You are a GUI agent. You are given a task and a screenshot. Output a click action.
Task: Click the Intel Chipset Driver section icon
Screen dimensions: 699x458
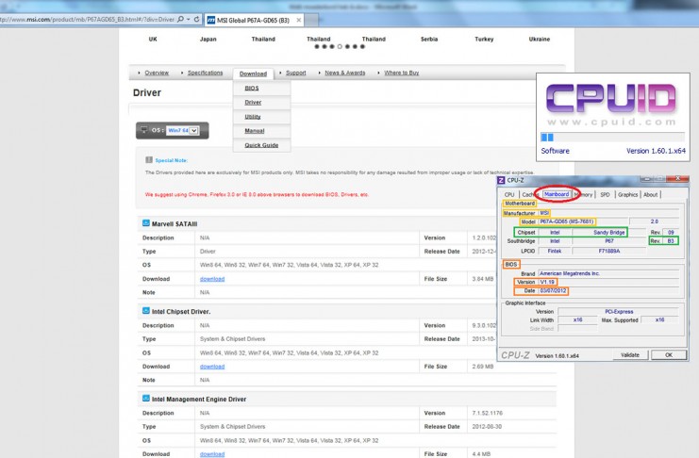pyautogui.click(x=146, y=311)
